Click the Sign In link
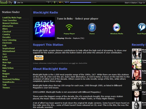Screen dimensions: 146x109 coord(142,3)
